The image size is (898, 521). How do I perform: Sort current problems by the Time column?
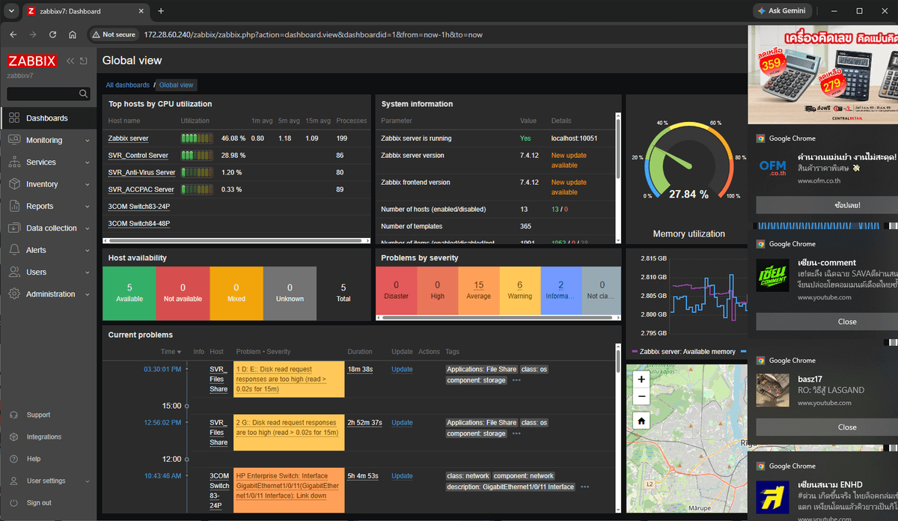coord(171,352)
